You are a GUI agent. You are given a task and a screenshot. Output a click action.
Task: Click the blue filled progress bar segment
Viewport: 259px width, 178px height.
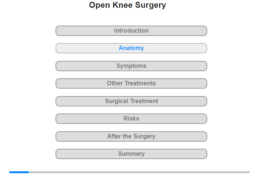19,172
